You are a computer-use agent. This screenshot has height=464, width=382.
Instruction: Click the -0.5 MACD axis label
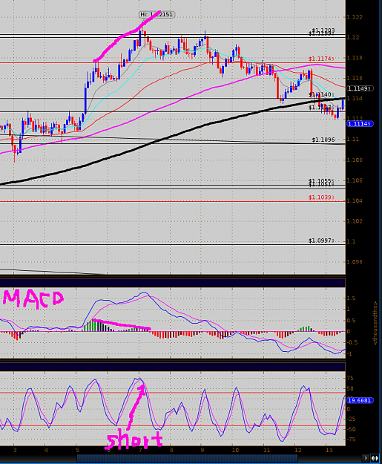351,342
